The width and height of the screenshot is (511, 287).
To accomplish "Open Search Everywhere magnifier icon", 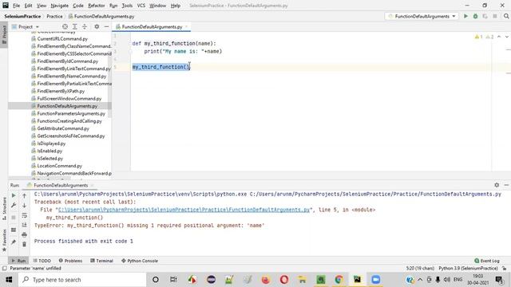I will click(506, 16).
